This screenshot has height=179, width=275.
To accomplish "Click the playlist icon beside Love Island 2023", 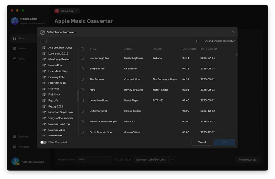I will pos(44,53).
